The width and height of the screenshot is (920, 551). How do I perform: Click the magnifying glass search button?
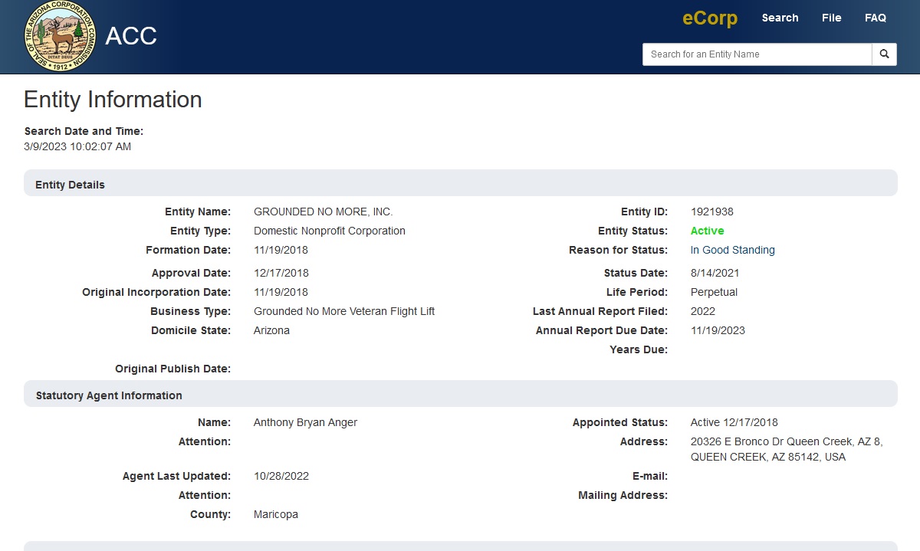tap(884, 54)
